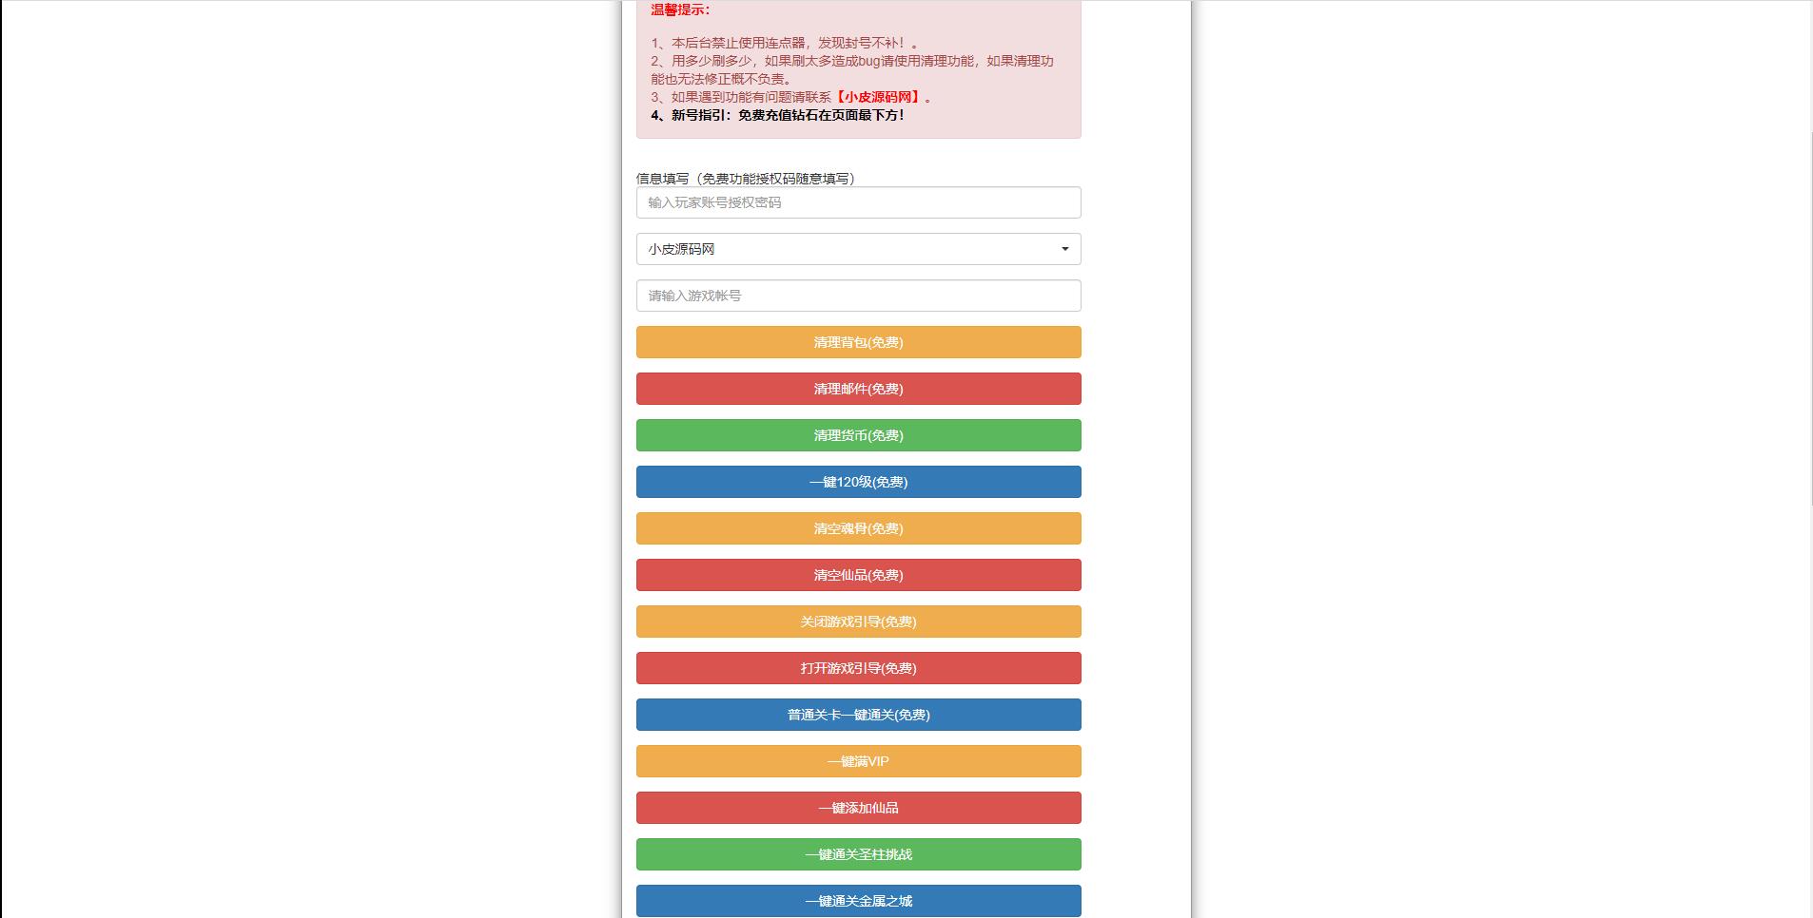Open the 小皮源码网 server dropdown

[858, 249]
